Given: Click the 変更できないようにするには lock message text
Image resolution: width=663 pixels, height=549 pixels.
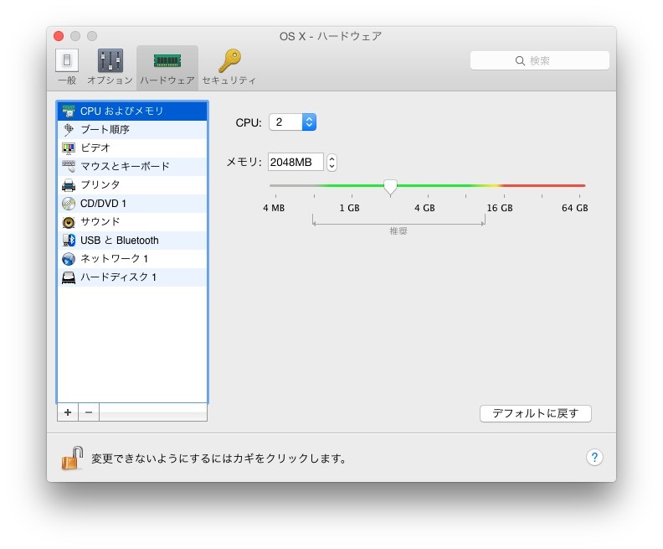Looking at the screenshot, I should pos(219,458).
